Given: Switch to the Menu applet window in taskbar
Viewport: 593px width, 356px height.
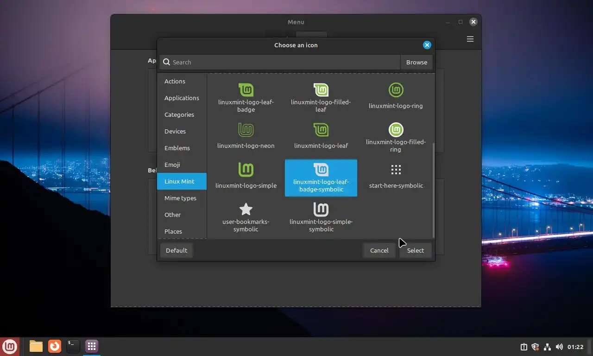Looking at the screenshot, I should point(92,346).
